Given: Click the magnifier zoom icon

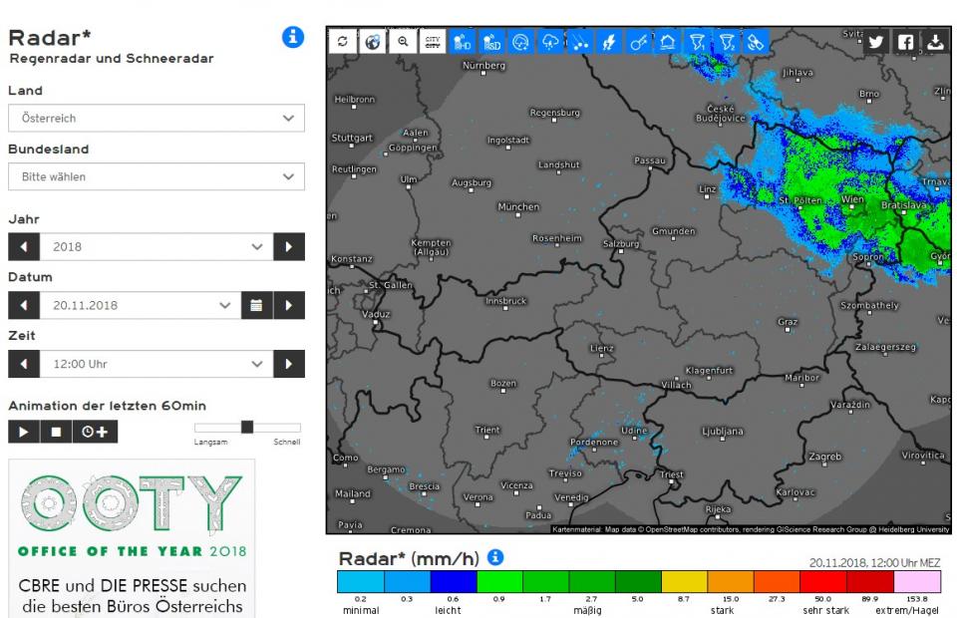Looking at the screenshot, I should click(x=403, y=42).
